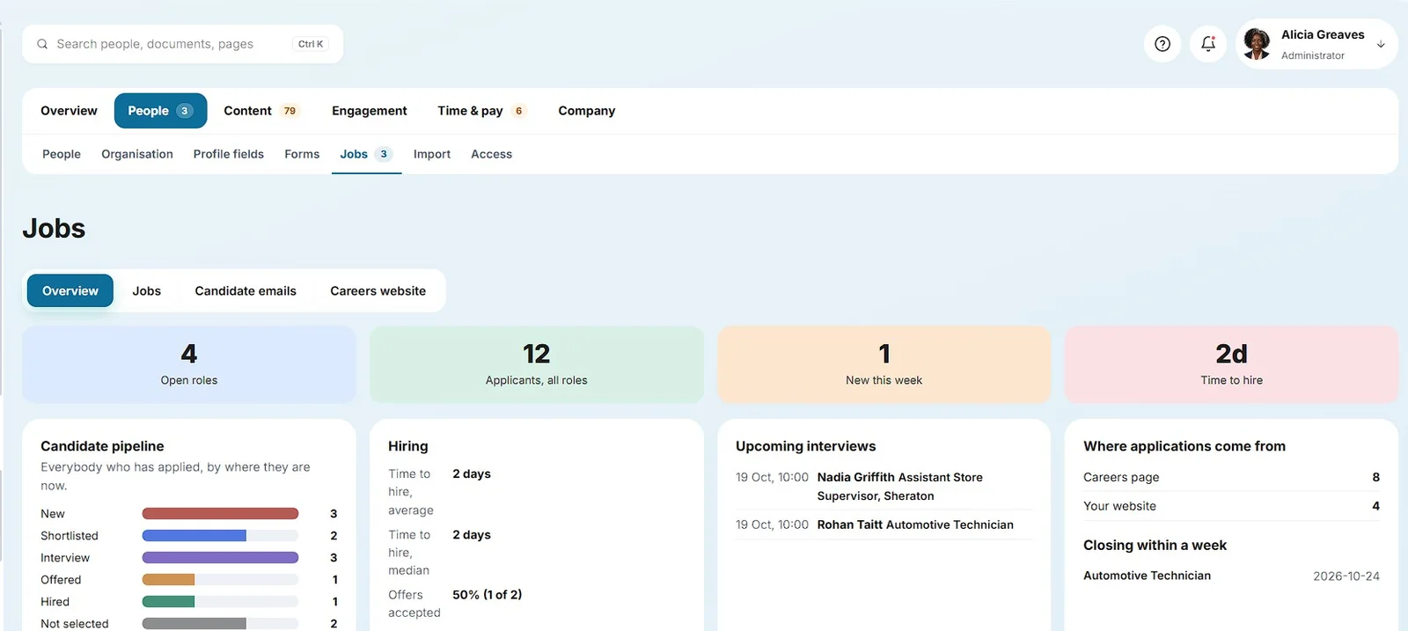Switch to the Jobs pill view
The width and height of the screenshot is (1408, 631).
(x=147, y=290)
